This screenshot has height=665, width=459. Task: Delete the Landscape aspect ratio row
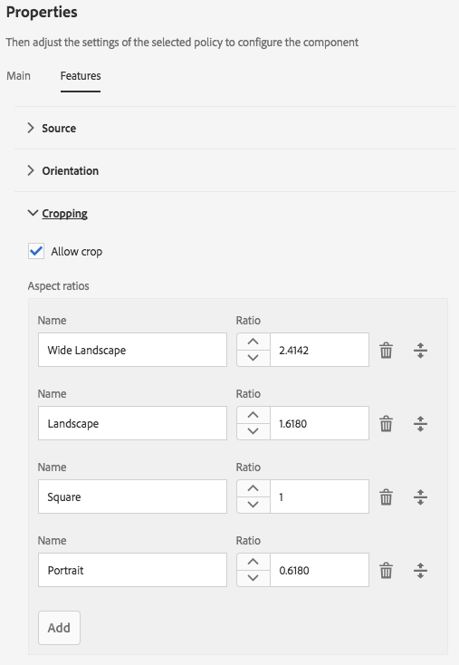coord(386,424)
